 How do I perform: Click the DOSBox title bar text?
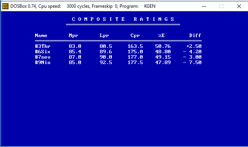[x=83, y=6]
